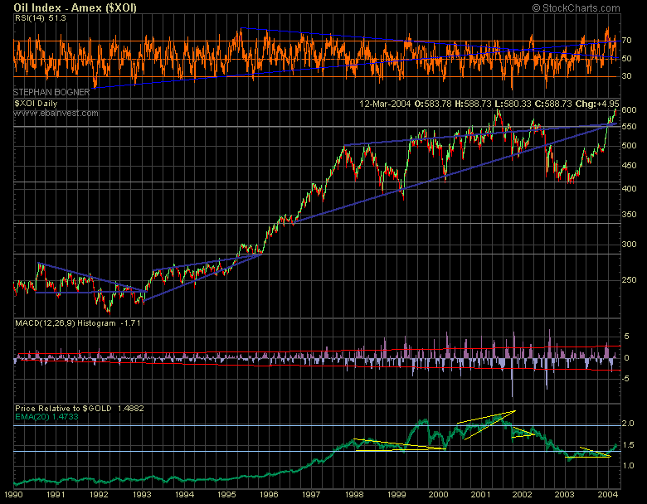Select the 2000 year axis marker

tap(437, 496)
